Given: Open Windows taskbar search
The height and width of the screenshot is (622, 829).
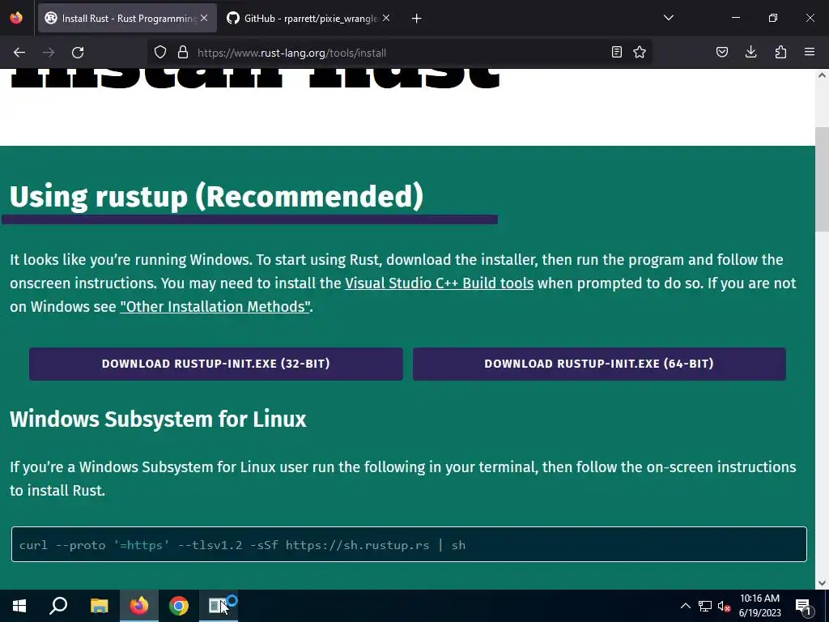Looking at the screenshot, I should coord(58,606).
